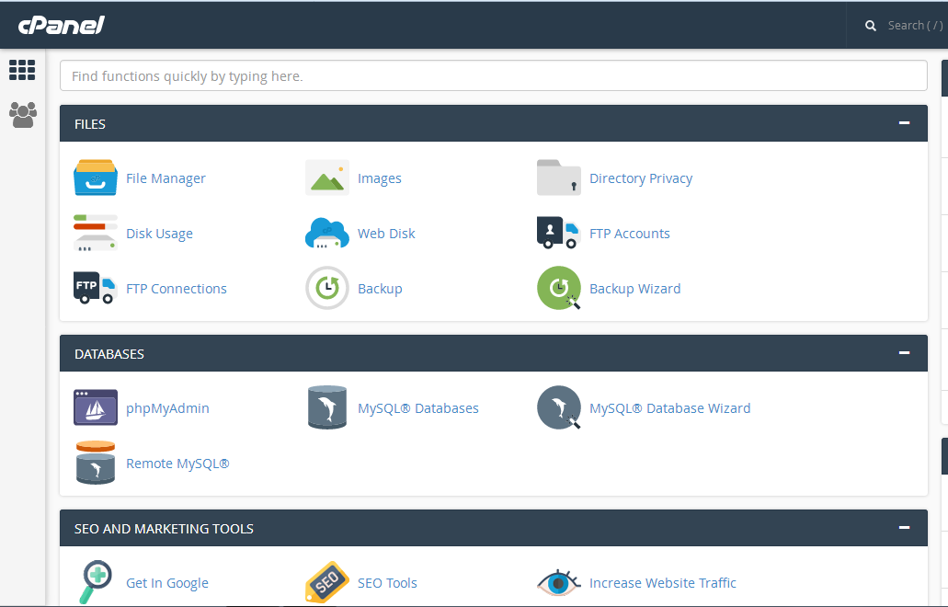Open the File Manager icon
Screen dimensions: 948x607
coord(96,178)
